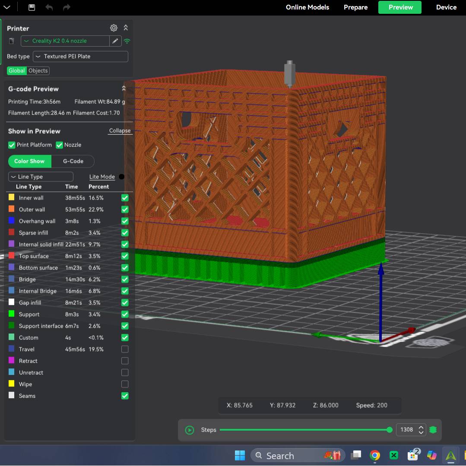This screenshot has width=466, height=466.
Task: Open Chrome from the taskbar
Action: (374, 455)
